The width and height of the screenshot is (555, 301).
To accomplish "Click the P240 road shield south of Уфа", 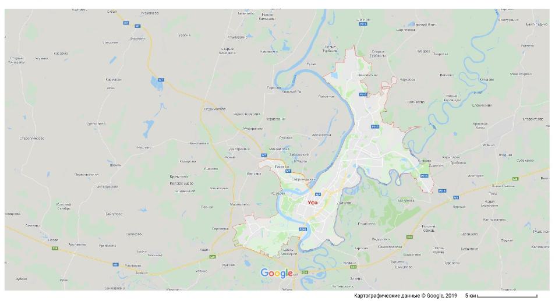I will tap(303, 229).
